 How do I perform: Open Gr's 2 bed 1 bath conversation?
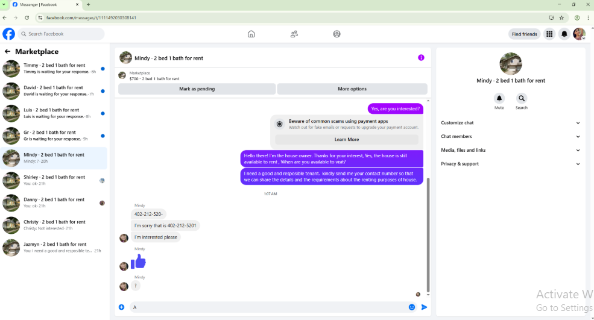click(54, 136)
